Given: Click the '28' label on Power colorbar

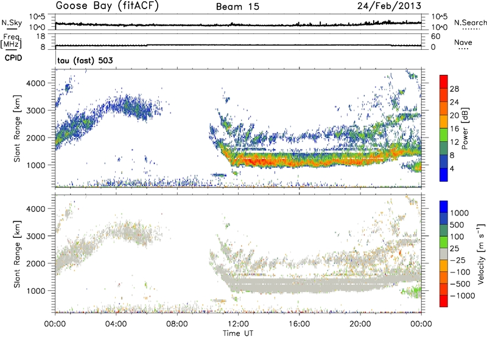Looking at the screenshot, I should (454, 89).
